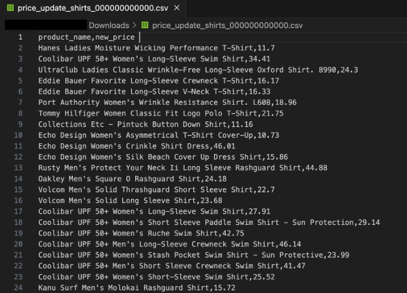Click the Coolibar Men's Long-Sleeve Crewneck Swim line
The image size is (407, 293).
click(x=169, y=244)
